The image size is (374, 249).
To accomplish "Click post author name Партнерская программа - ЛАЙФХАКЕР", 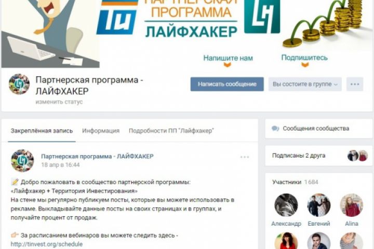I will (x=97, y=157).
